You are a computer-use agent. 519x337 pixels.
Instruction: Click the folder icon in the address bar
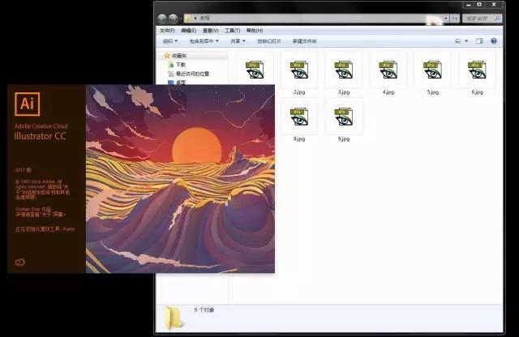pos(188,18)
